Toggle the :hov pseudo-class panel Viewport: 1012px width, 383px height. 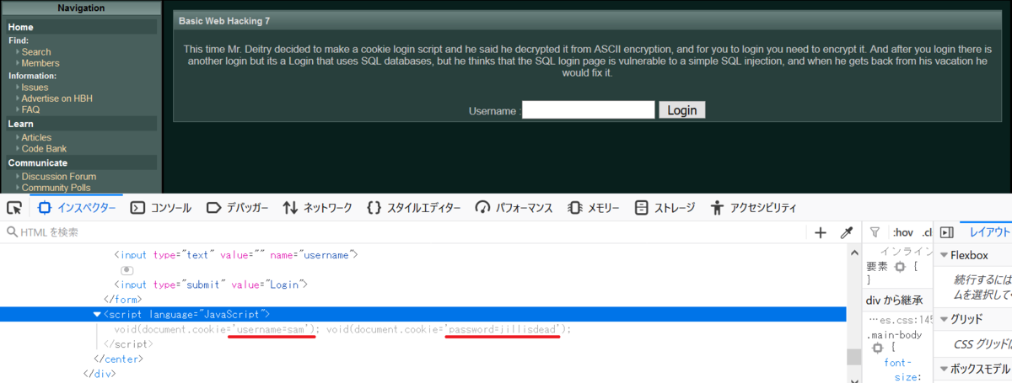coord(902,232)
